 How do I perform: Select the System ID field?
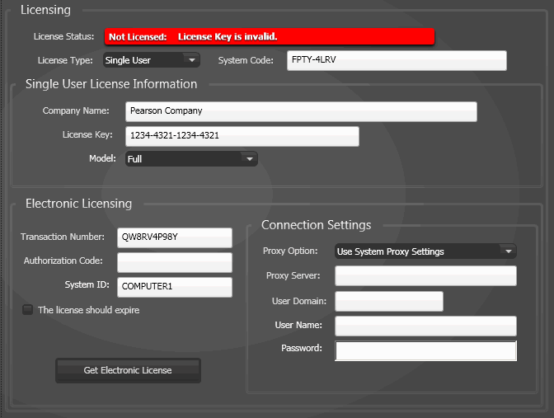[175, 287]
